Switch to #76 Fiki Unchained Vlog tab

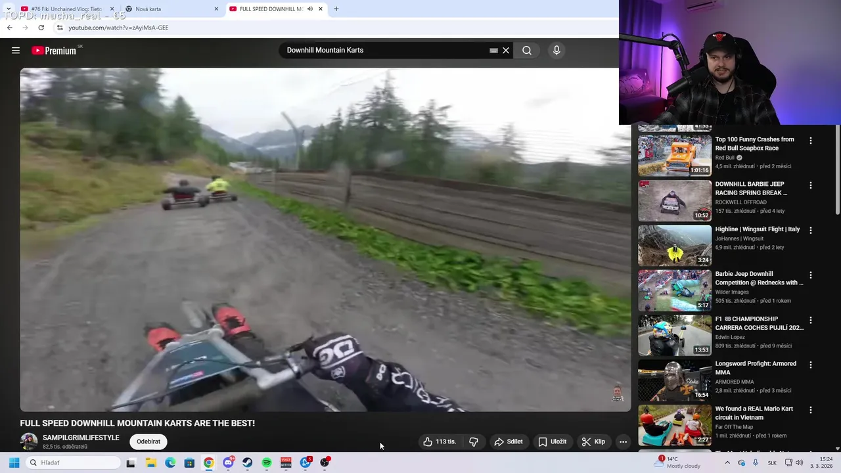click(66, 9)
